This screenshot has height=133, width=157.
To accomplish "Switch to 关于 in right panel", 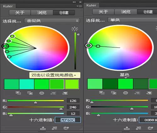I will (103, 12).
